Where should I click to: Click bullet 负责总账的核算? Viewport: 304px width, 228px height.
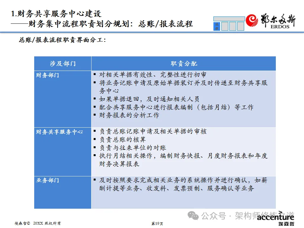(123, 140)
